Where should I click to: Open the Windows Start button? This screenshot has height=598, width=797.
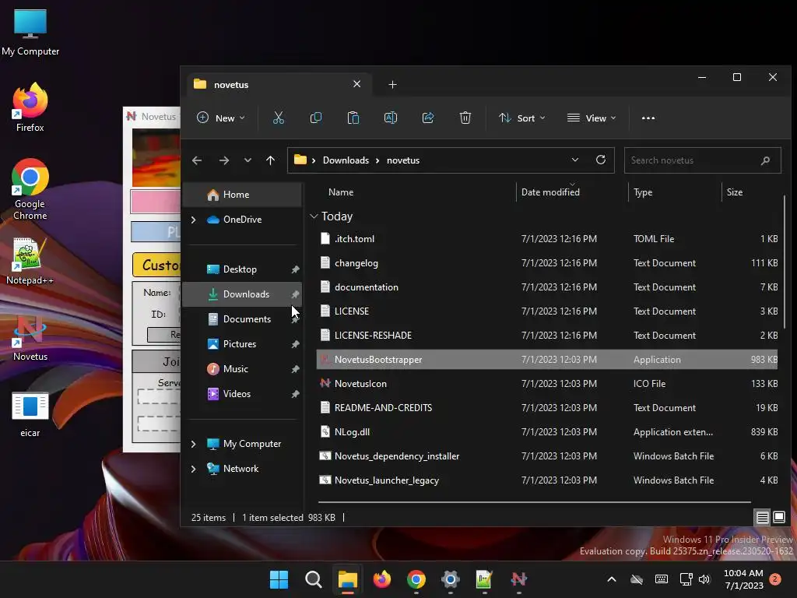click(279, 579)
